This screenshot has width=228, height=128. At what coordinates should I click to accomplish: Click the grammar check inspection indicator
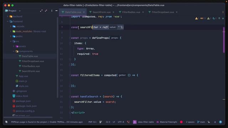tap(214, 18)
